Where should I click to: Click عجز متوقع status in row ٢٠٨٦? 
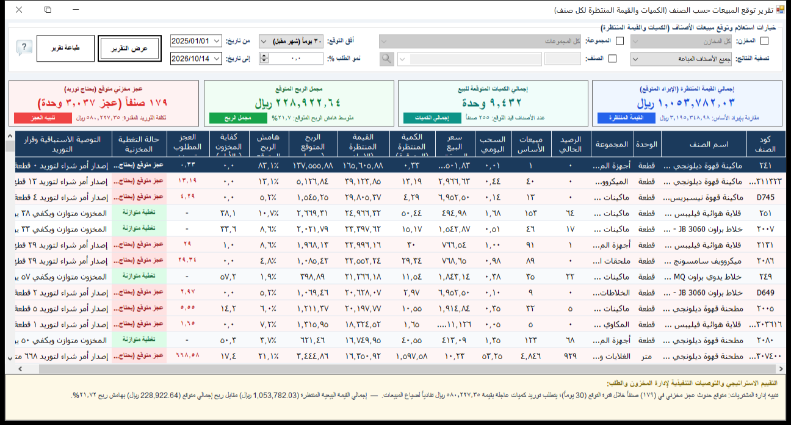coord(139,260)
